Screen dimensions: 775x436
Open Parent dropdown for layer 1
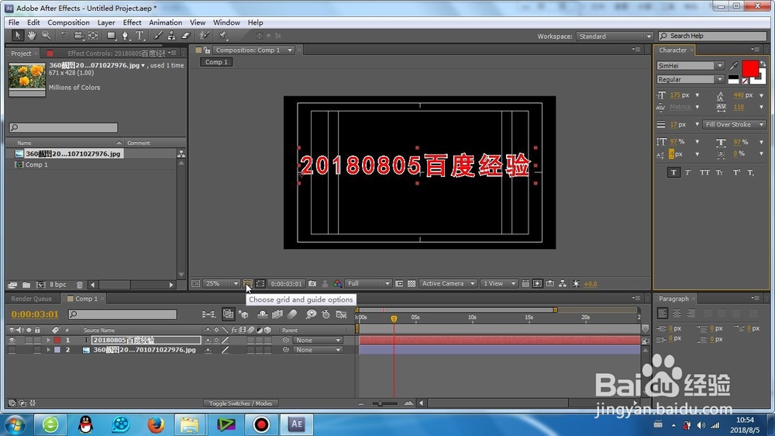(x=318, y=340)
